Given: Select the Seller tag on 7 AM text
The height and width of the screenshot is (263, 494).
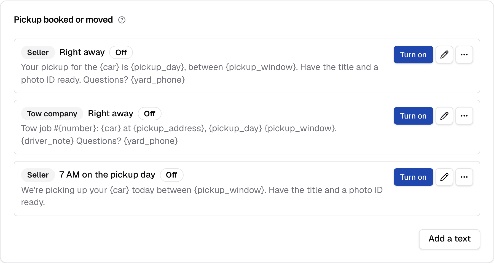Looking at the screenshot, I should (38, 175).
